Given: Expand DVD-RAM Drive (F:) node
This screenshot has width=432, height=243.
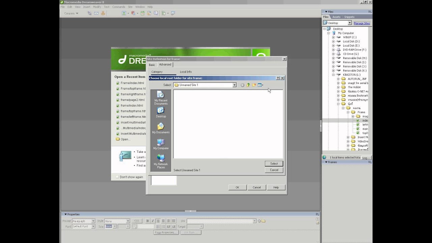Looking at the screenshot, I should (333, 50).
